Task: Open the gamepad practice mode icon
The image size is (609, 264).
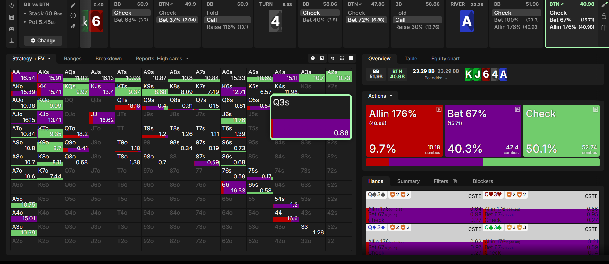Action: click(12, 29)
